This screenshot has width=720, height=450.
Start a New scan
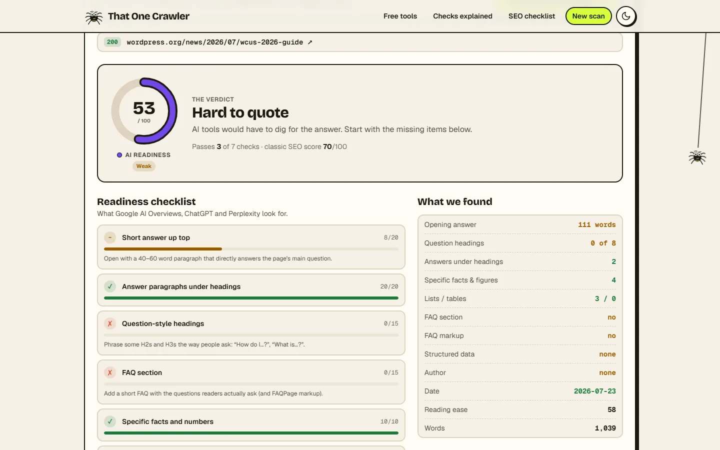click(x=588, y=16)
